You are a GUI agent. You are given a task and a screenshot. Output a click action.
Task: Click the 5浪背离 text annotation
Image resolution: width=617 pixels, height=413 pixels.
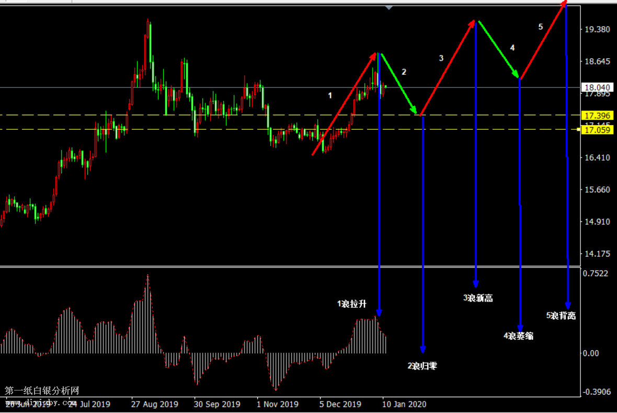(x=561, y=316)
